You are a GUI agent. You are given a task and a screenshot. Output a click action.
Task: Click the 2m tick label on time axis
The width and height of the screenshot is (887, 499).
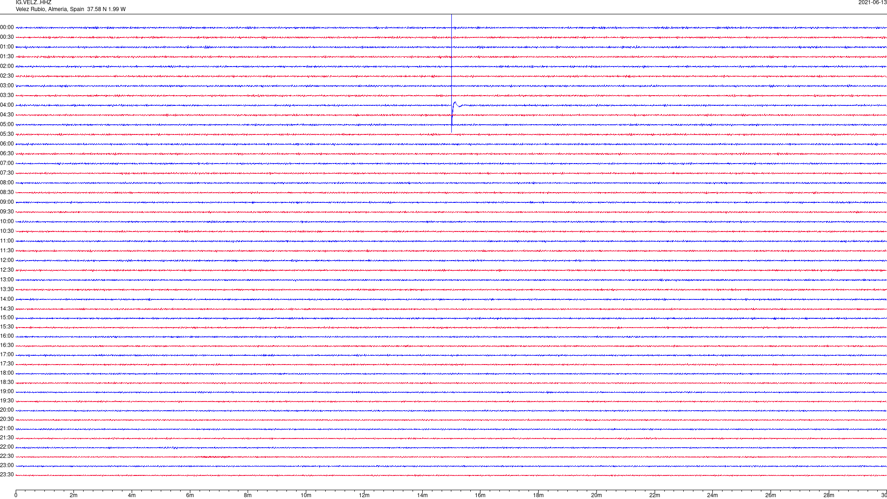point(74,495)
